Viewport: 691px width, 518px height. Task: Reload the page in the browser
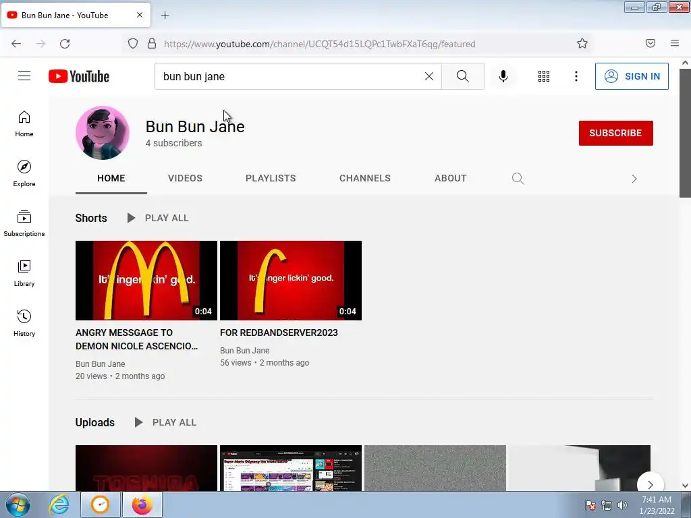coord(65,44)
